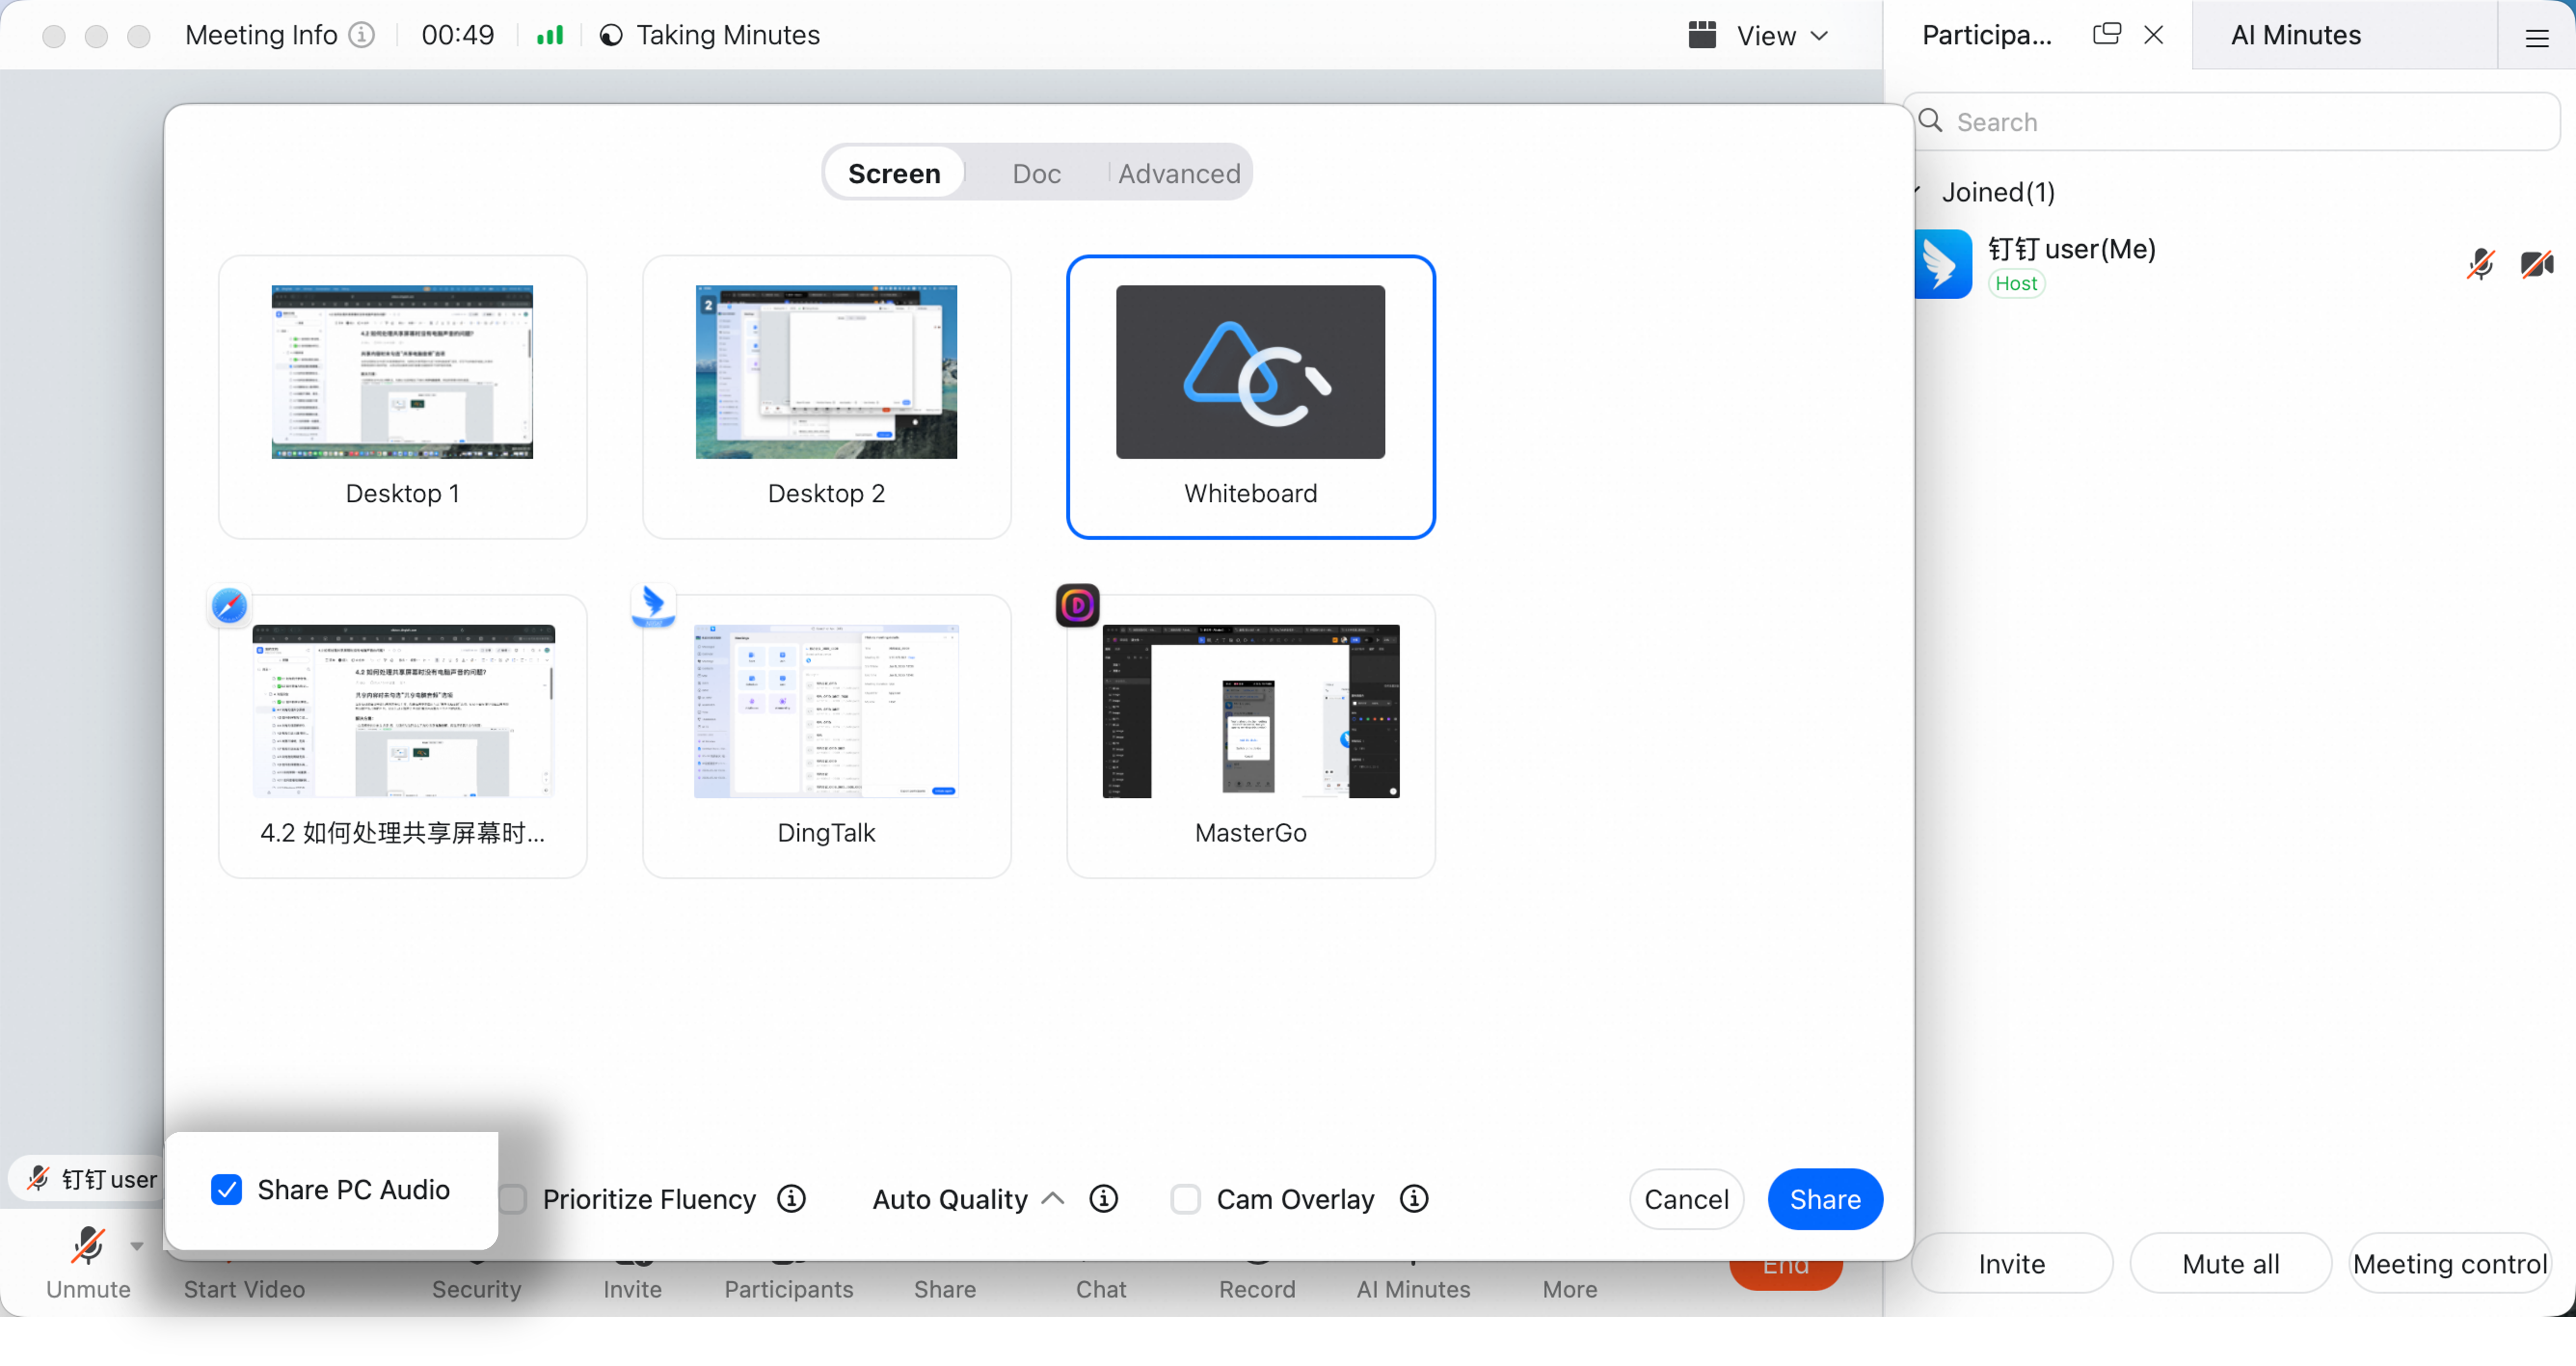2576x1366 pixels.
Task: Click the participant Search field
Action: click(2231, 121)
